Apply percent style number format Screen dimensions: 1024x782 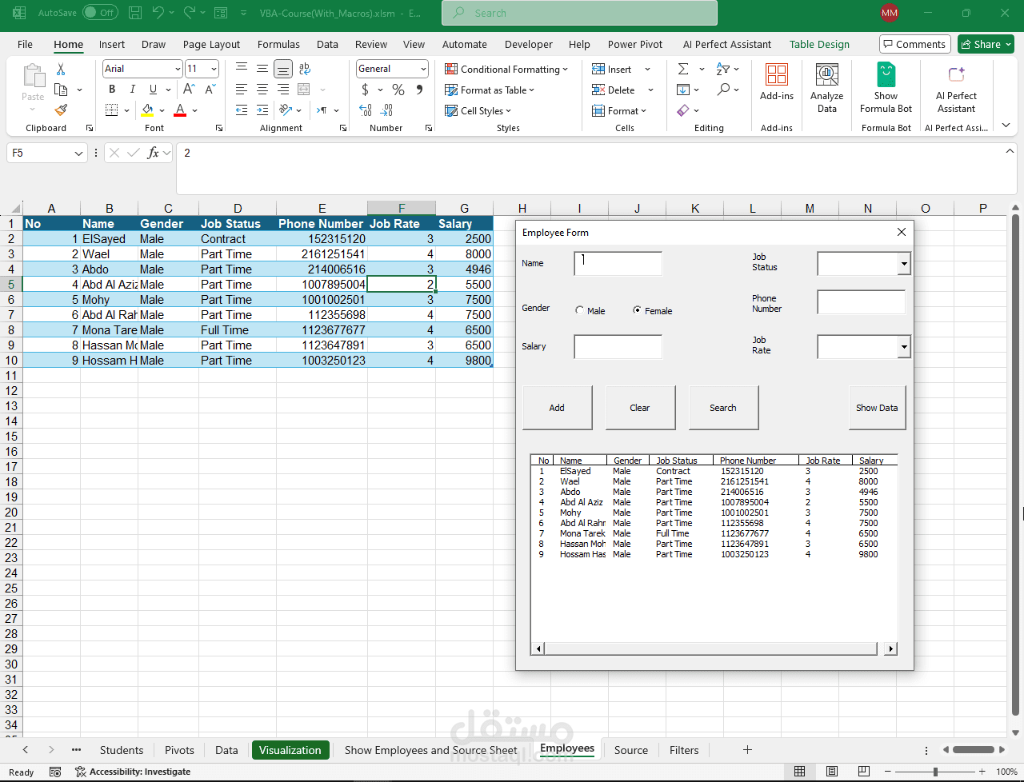(398, 90)
